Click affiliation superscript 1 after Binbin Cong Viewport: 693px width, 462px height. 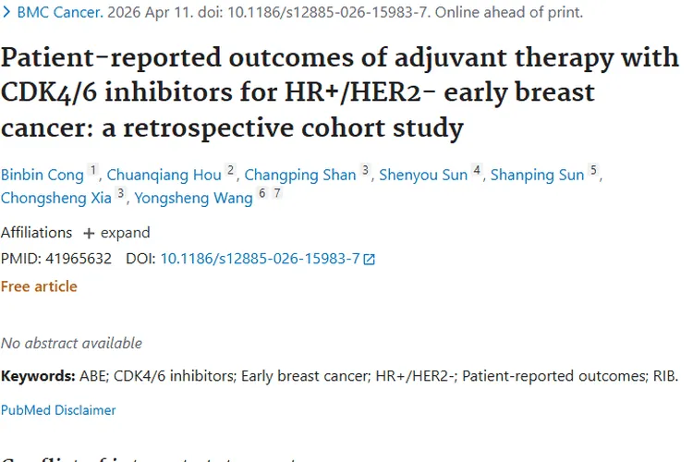(92, 171)
